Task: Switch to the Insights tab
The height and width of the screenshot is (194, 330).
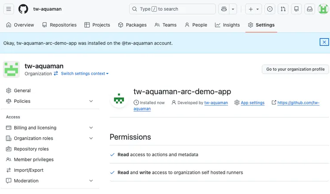Action: click(227, 25)
